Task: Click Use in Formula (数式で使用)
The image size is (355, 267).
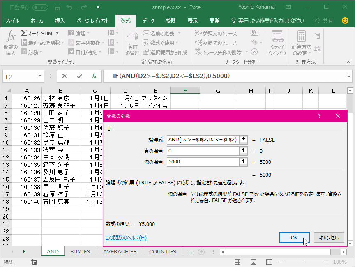Action: point(160,43)
